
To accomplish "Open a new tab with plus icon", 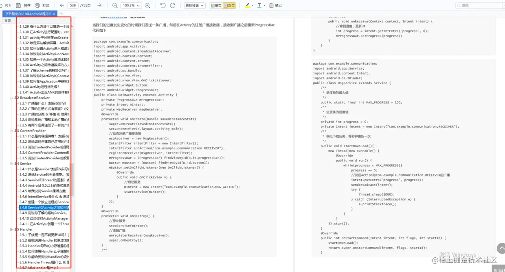I will click(61, 14).
